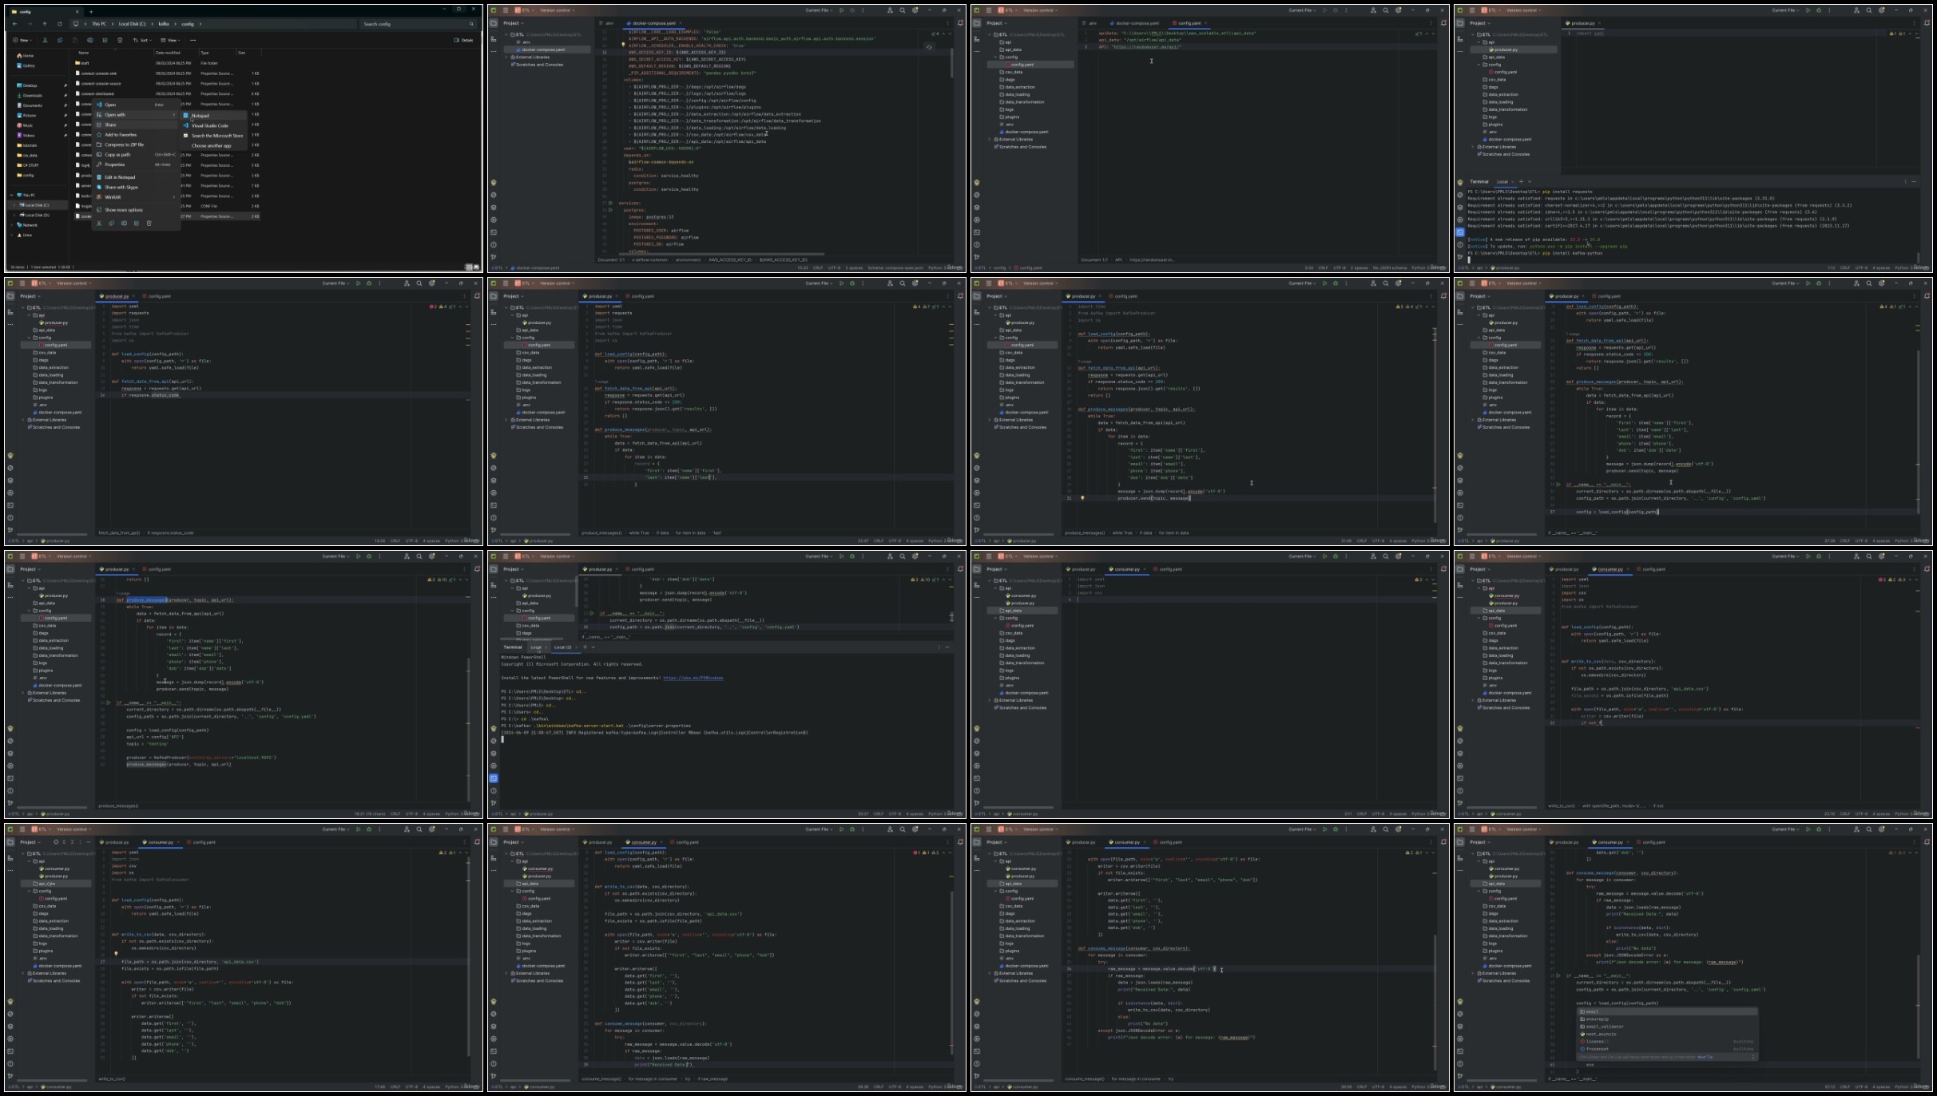Click the project tree horizontal scrollbar in Local (2) thumbnail
Image resolution: width=1937 pixels, height=1096 pixels.
click(x=531, y=639)
